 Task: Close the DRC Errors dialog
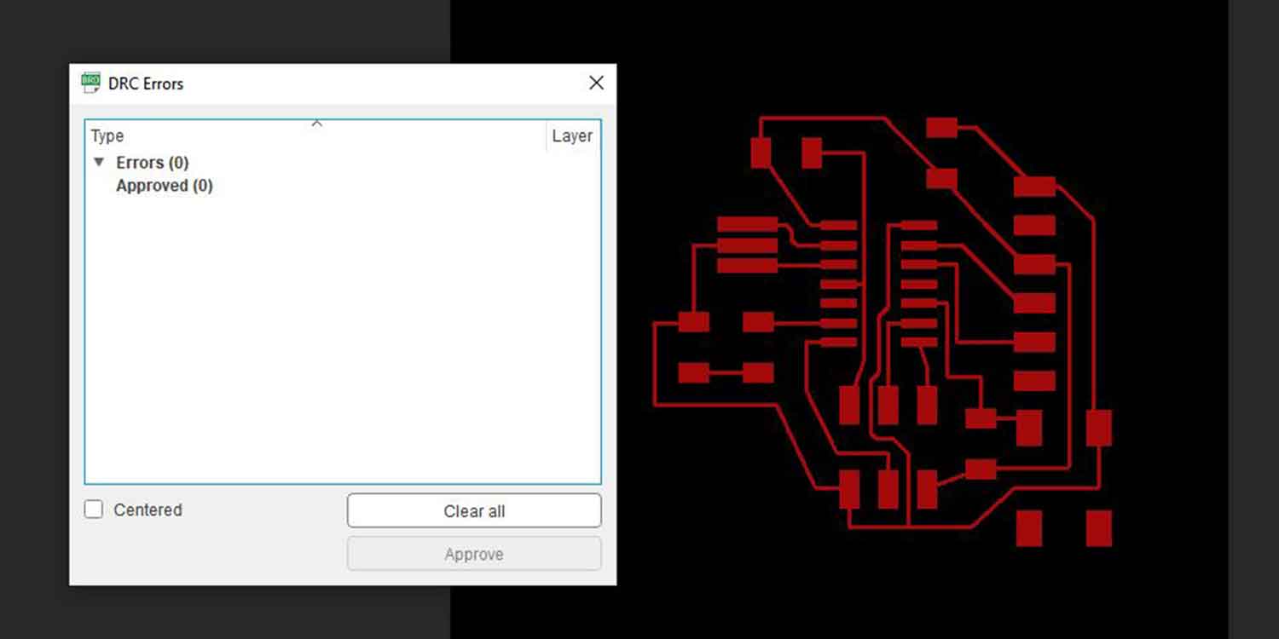tap(596, 83)
